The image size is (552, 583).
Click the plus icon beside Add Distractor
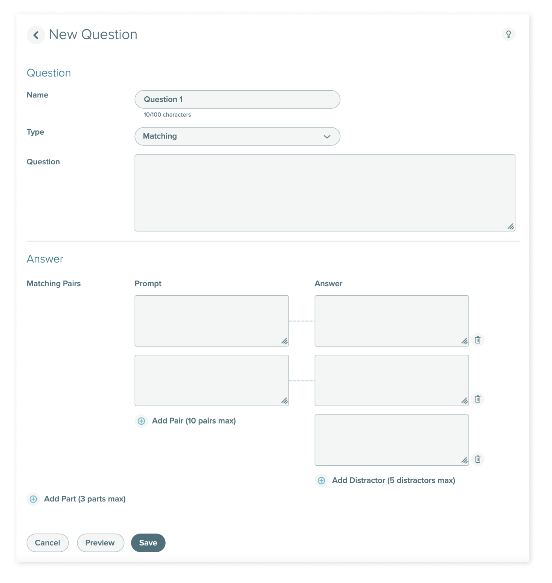pos(321,481)
